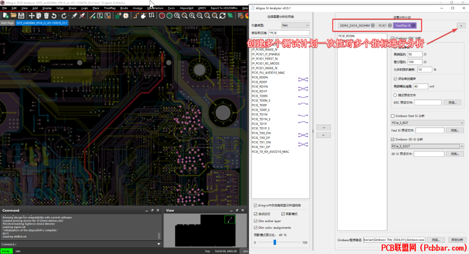
Task: Toggle the Dim active layer checkbox
Action: 255,221
